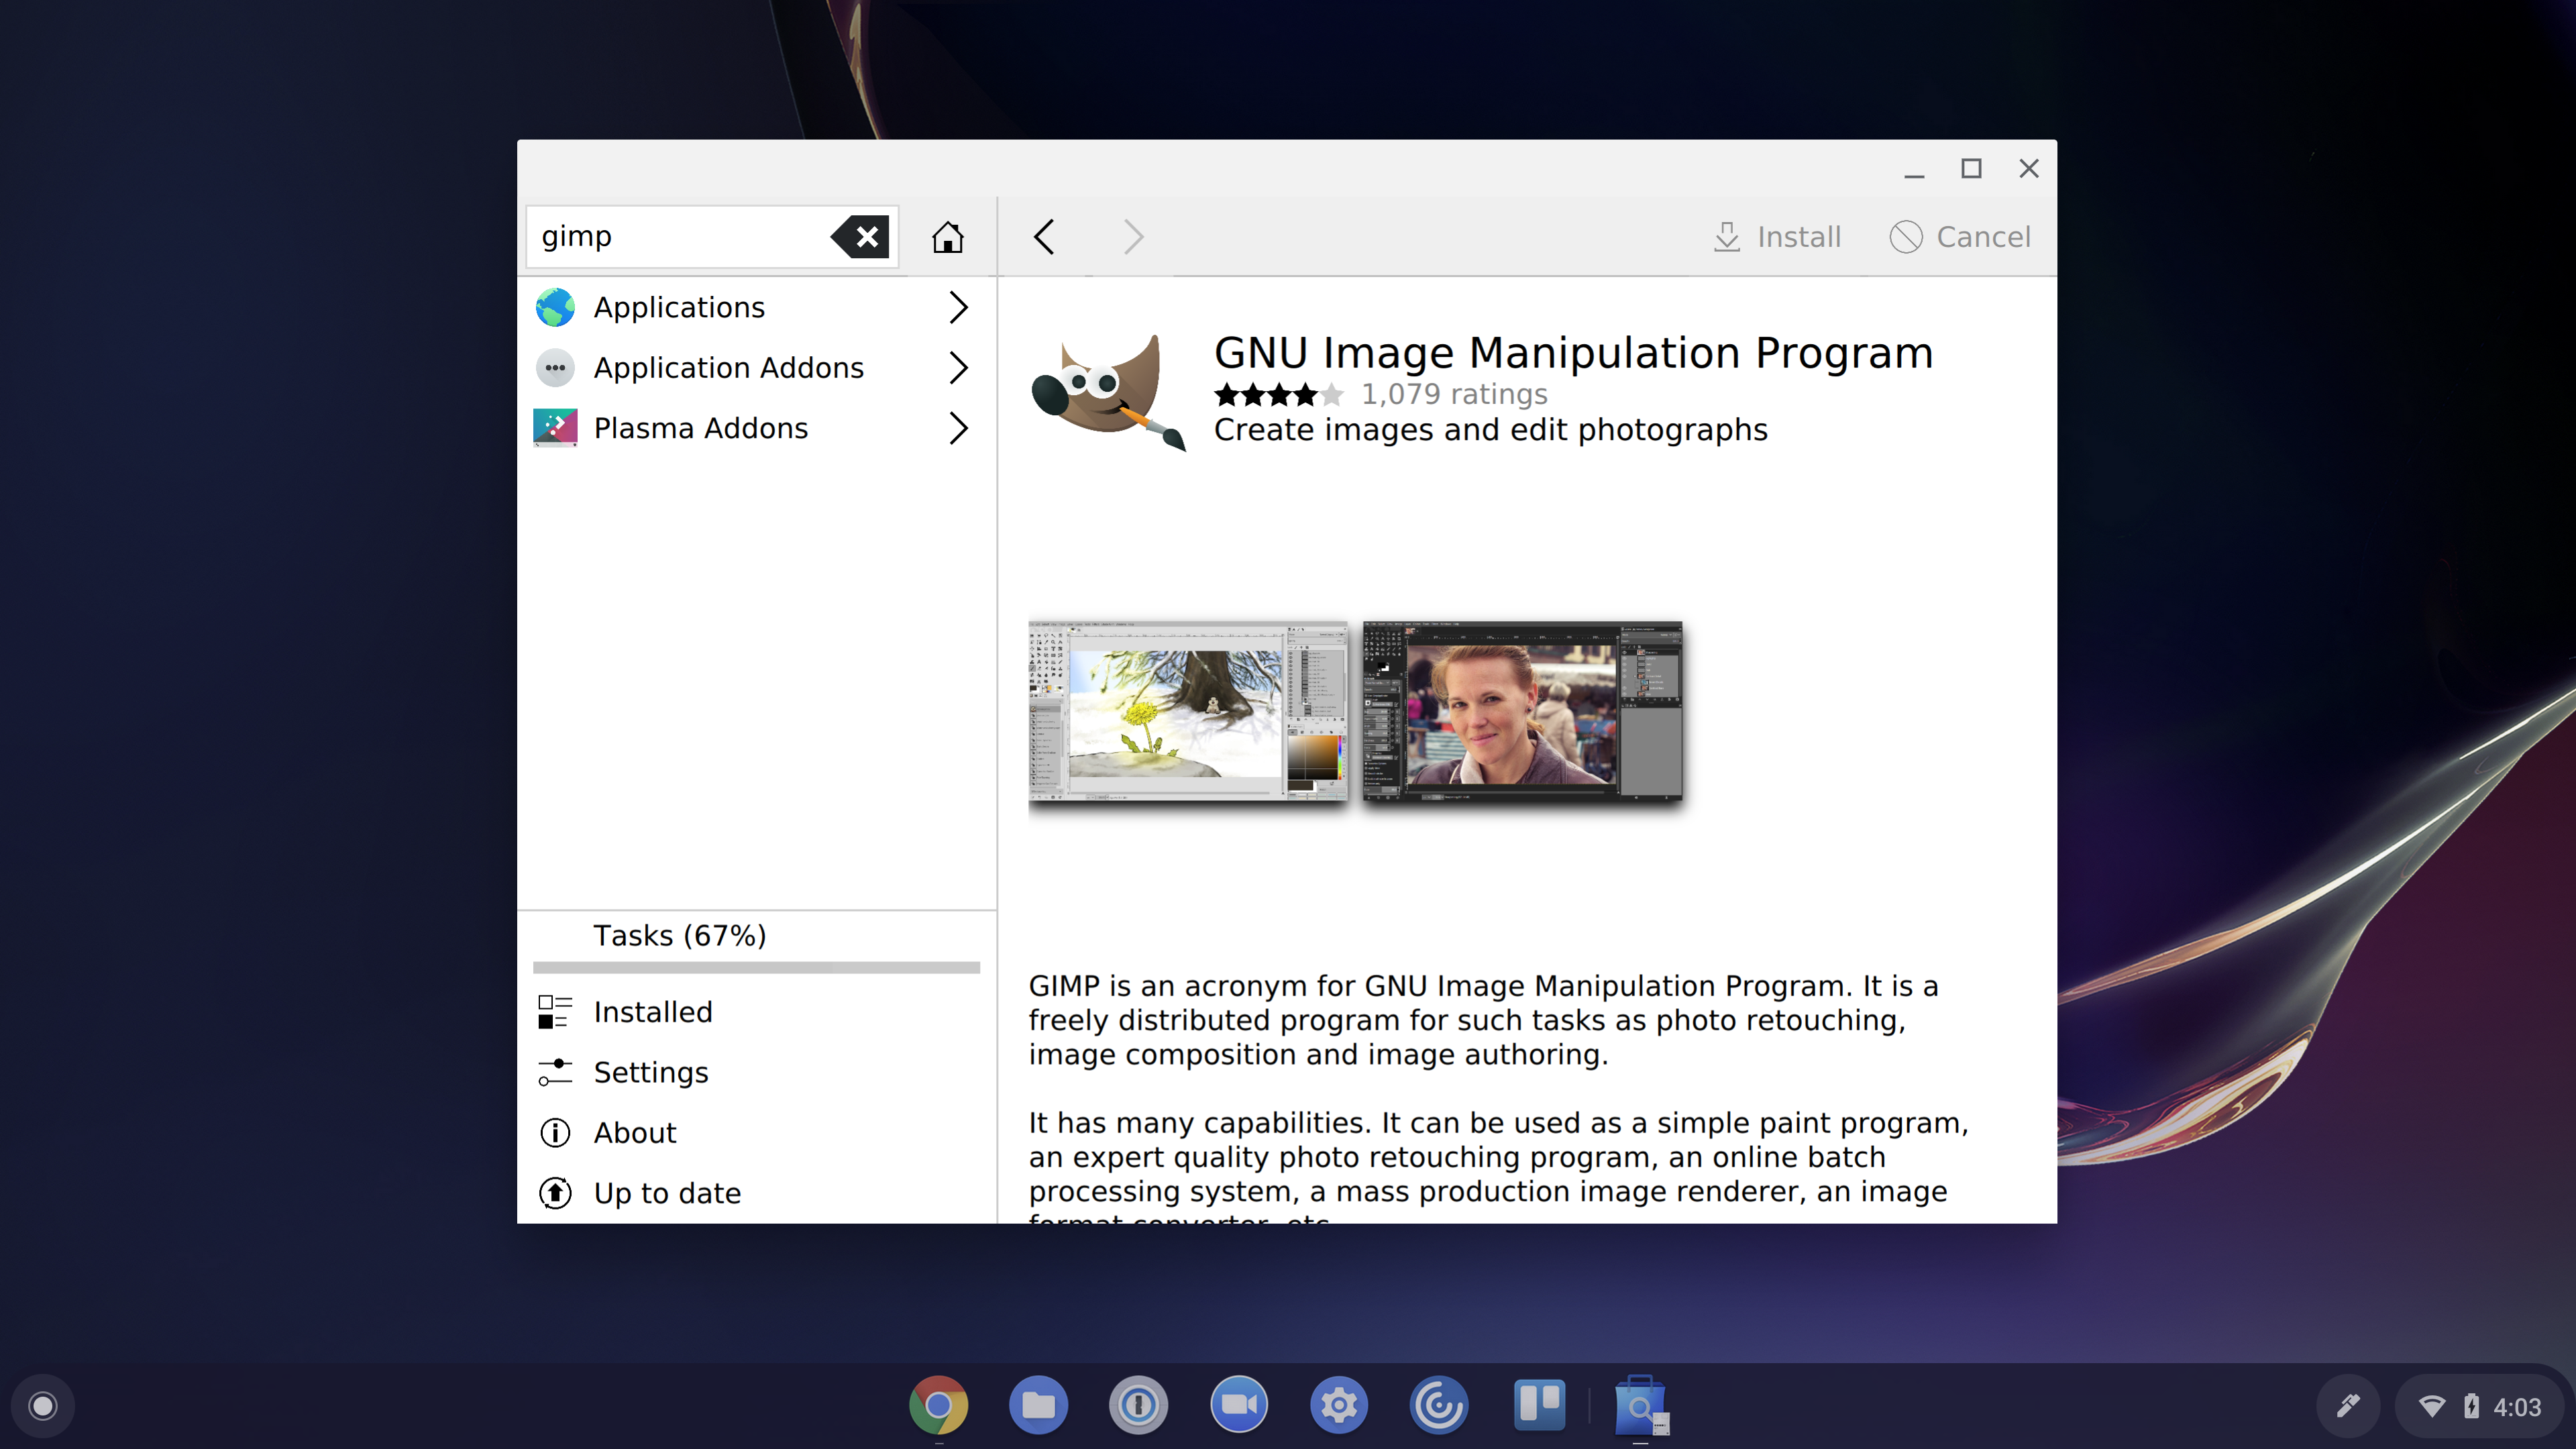The width and height of the screenshot is (2576, 1449).
Task: Install GNU Image Manipulation Program
Action: point(1777,237)
